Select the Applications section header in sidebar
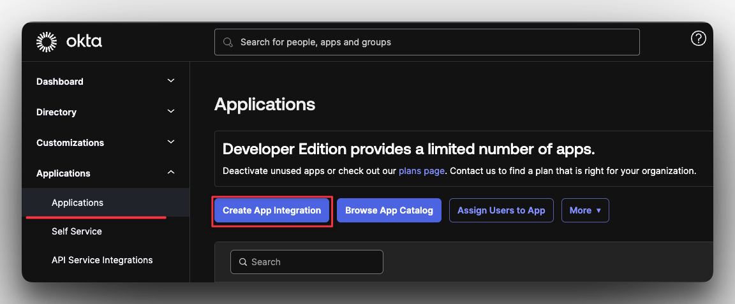 (63, 173)
